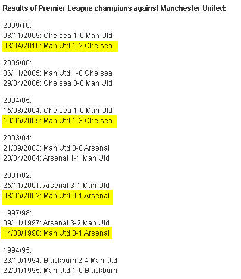Select the 2001/02 season label
241x279 pixels.
[x=17, y=175]
